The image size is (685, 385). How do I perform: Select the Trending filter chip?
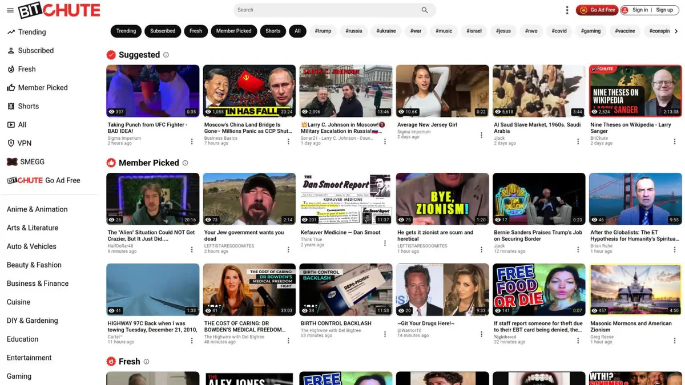pos(126,31)
